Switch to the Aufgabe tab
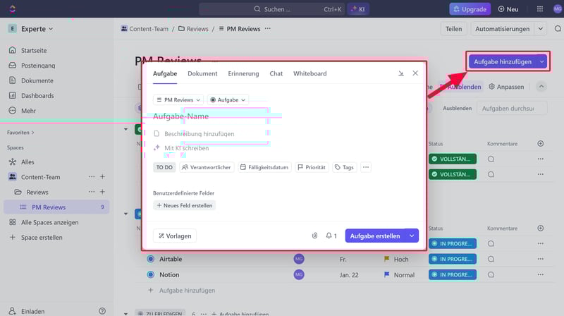Screen dimensions: 564x316 coord(165,73)
